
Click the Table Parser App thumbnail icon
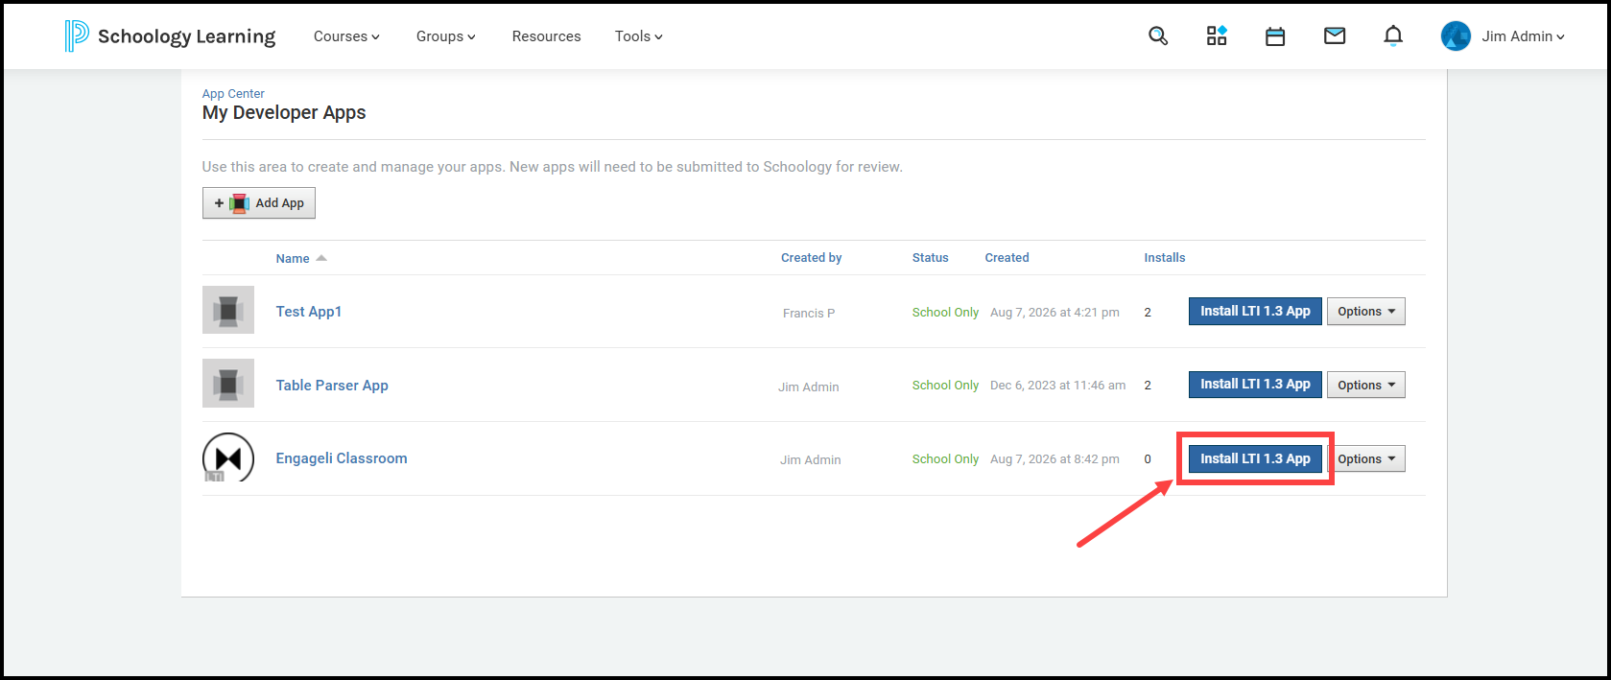click(228, 384)
